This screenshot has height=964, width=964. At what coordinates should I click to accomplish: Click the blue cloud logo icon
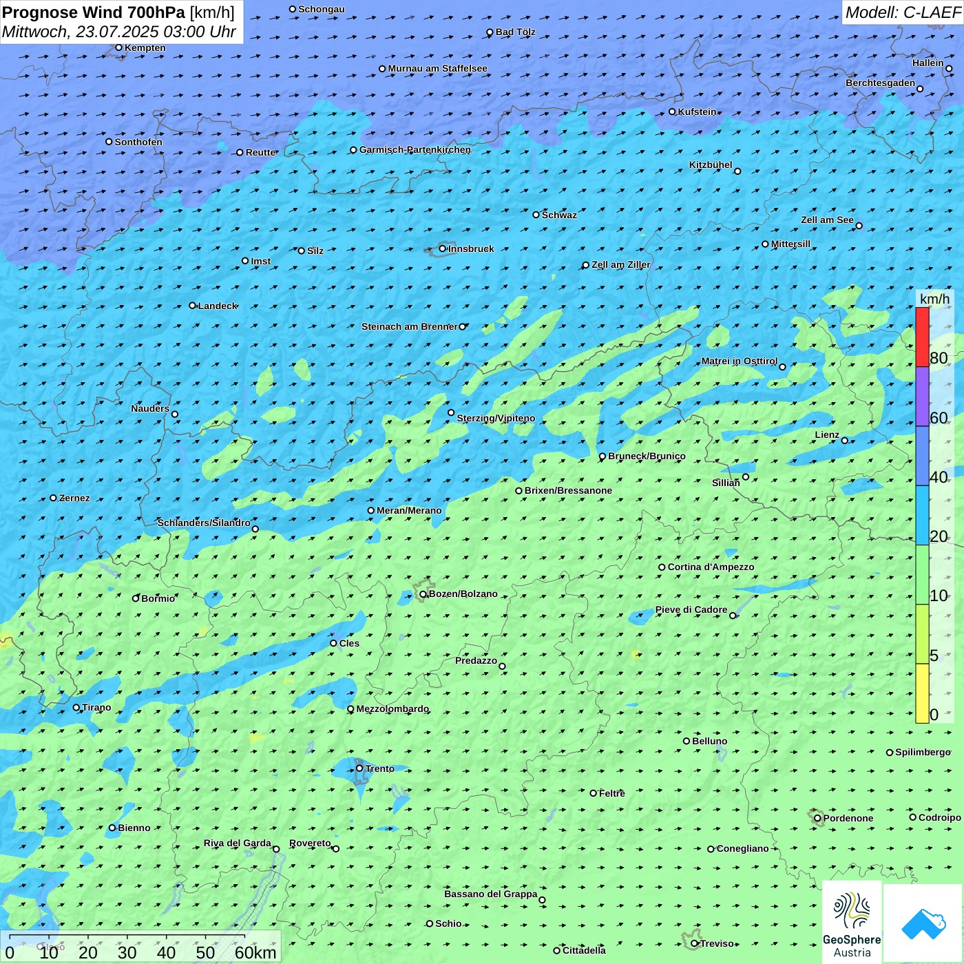[x=923, y=924]
